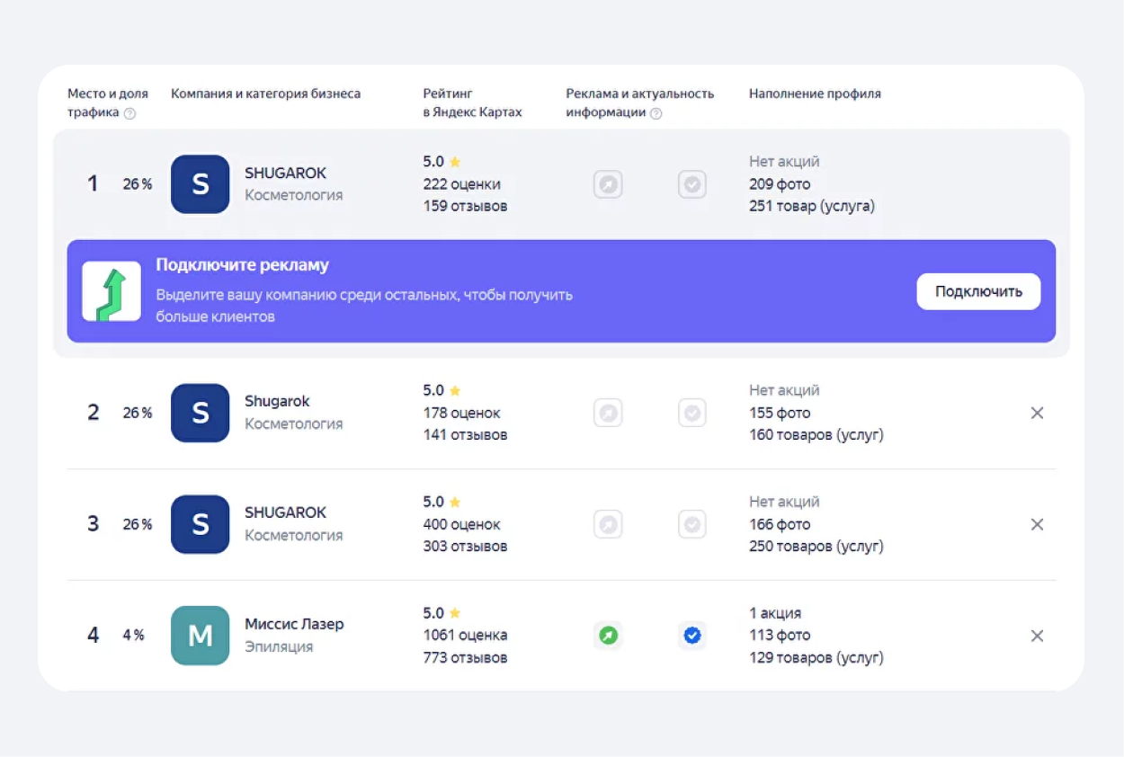Click the "4 %" traffic share value
The image size is (1124, 757).
[134, 636]
